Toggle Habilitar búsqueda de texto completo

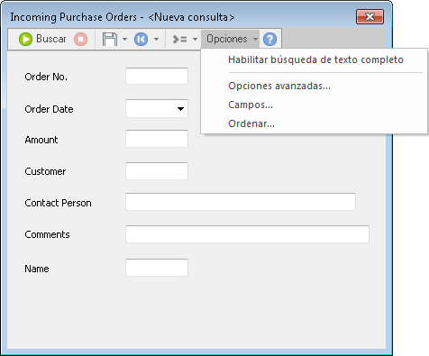pos(315,59)
